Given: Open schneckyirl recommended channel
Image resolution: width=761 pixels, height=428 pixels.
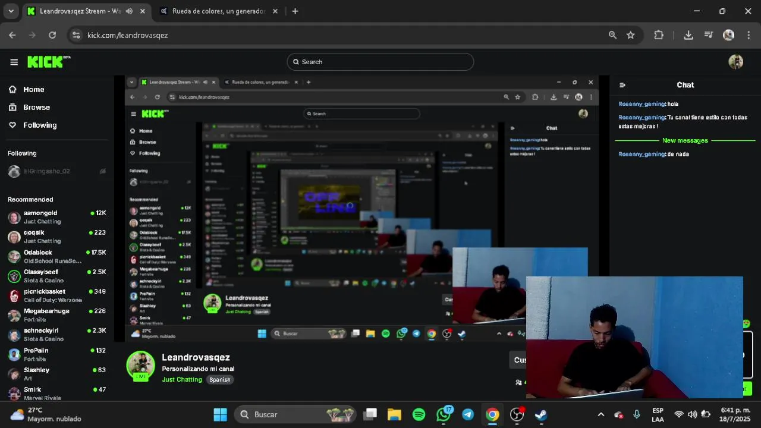Looking at the screenshot, I should click(x=56, y=335).
